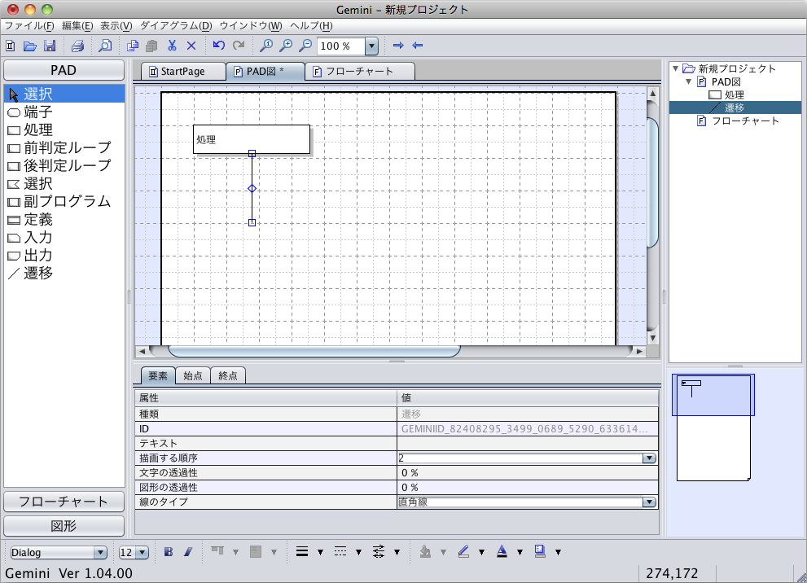
Task: Click the right arrow toolbar icon
Action: [398, 46]
